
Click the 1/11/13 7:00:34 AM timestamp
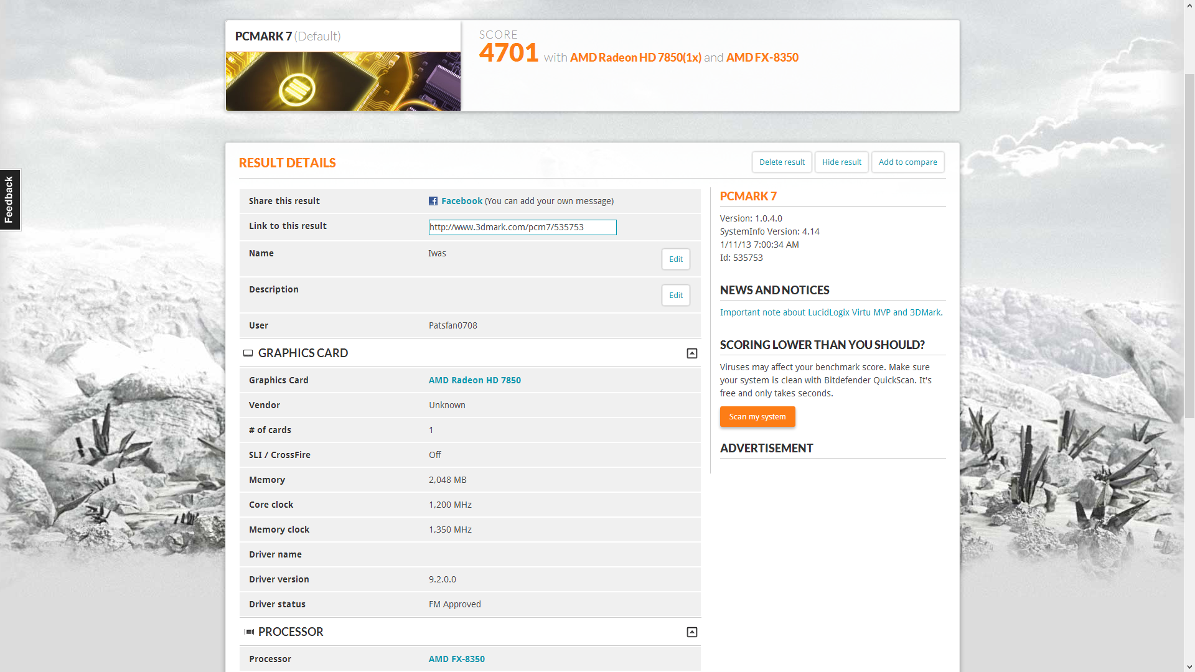pos(759,245)
